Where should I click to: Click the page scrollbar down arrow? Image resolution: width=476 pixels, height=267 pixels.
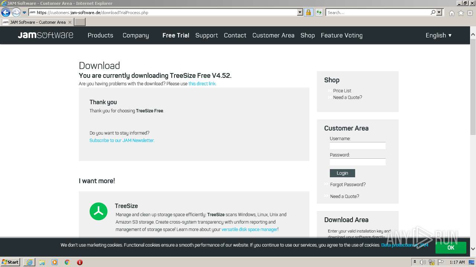pyautogui.click(x=473, y=248)
